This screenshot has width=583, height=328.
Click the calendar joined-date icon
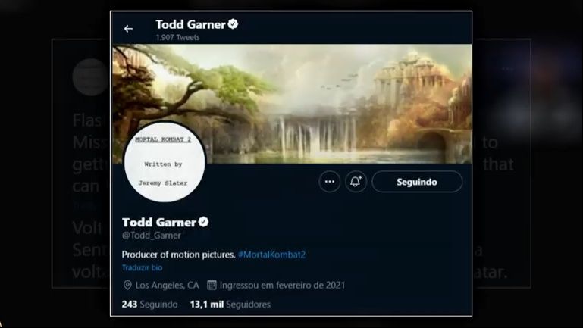click(212, 286)
